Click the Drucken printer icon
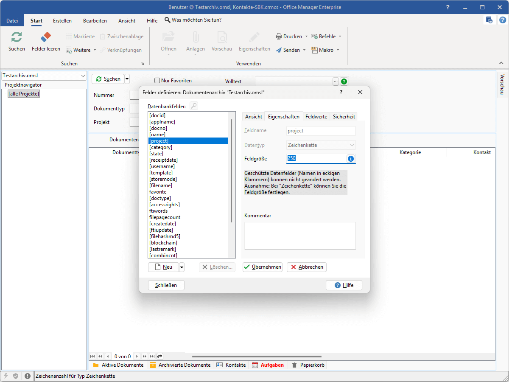Screen dimensions: 509x382 tap(279, 37)
